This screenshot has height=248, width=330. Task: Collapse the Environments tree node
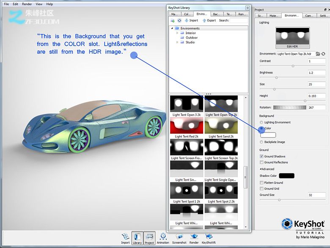point(172,28)
